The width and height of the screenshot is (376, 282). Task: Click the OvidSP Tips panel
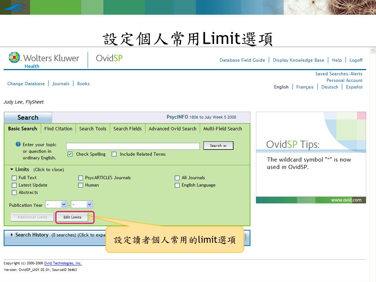(x=311, y=157)
